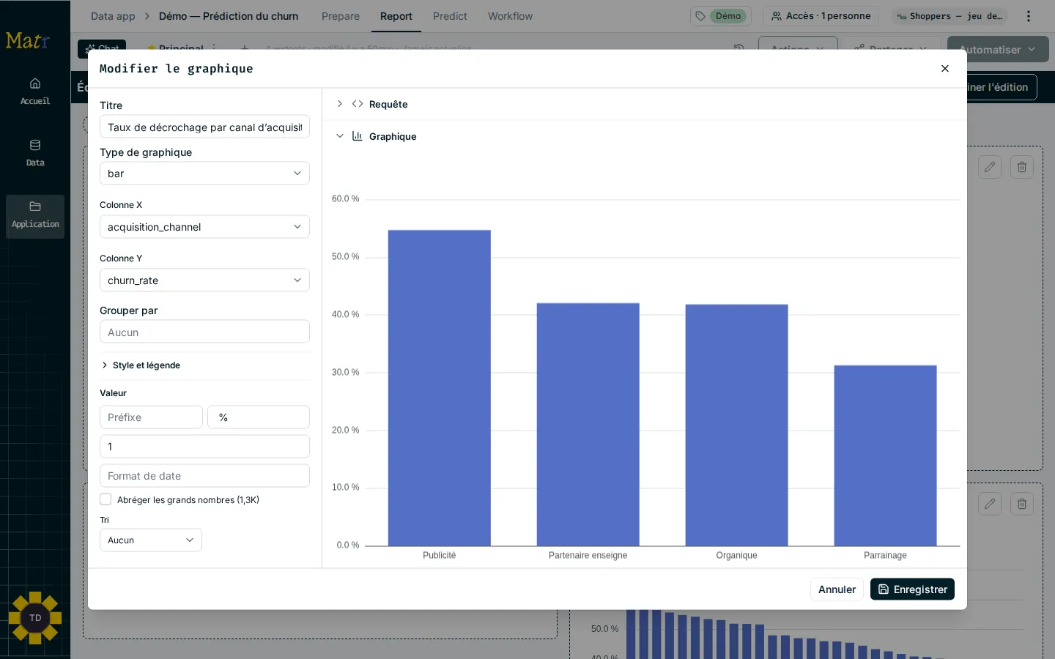
Task: Open the Colonne Y churn_rate dropdown
Action: [204, 280]
